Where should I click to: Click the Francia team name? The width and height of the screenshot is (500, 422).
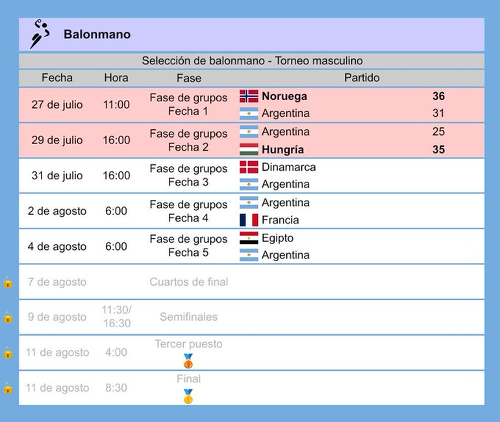point(281,220)
